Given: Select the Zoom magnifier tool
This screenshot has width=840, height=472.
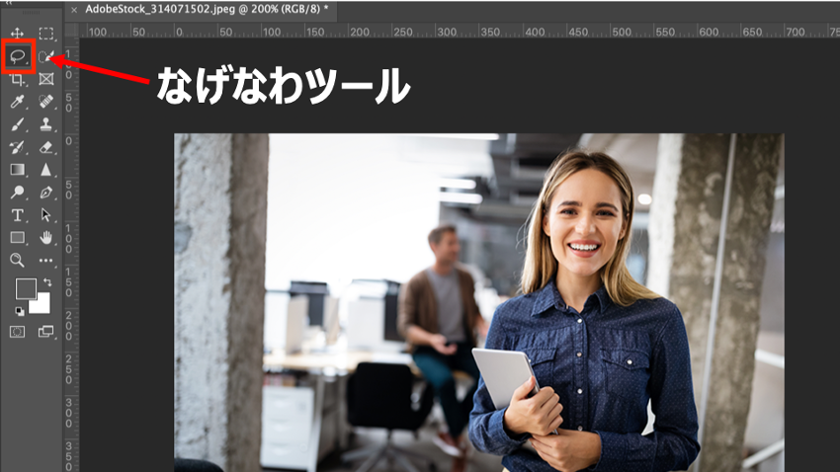Looking at the screenshot, I should (17, 260).
